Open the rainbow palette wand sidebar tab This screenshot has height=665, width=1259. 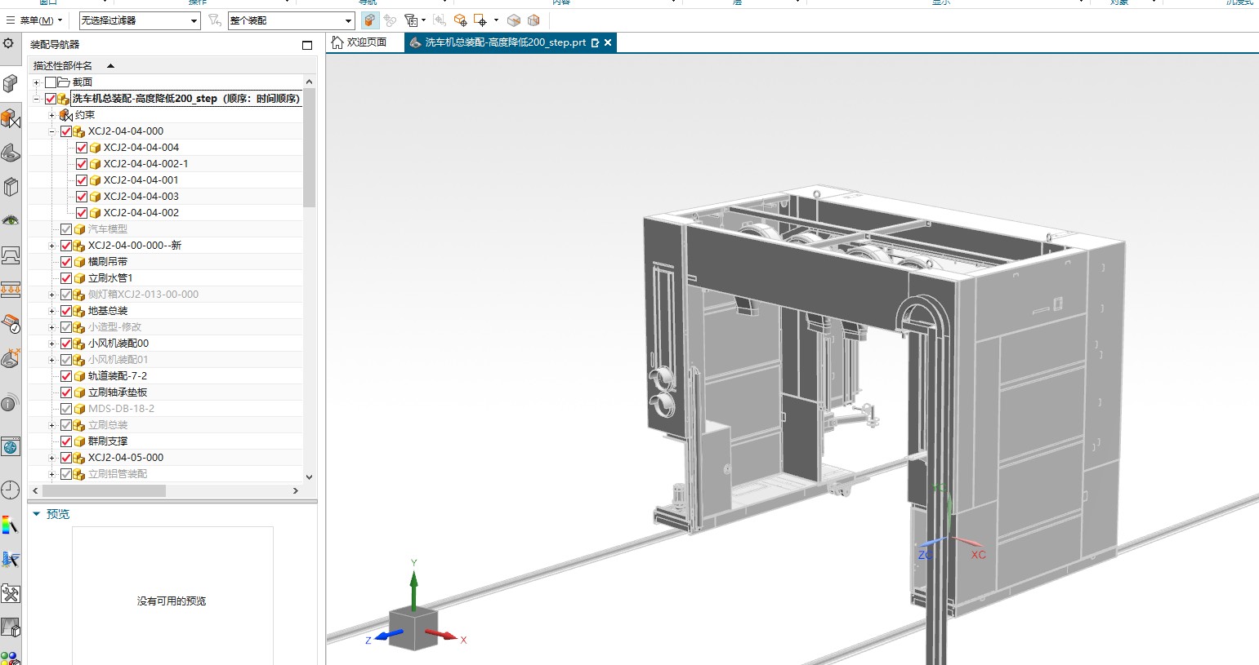10,525
